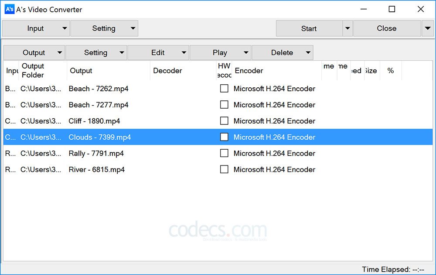Click the Time Elapsed status text
This screenshot has width=436, height=275.
coord(393,269)
